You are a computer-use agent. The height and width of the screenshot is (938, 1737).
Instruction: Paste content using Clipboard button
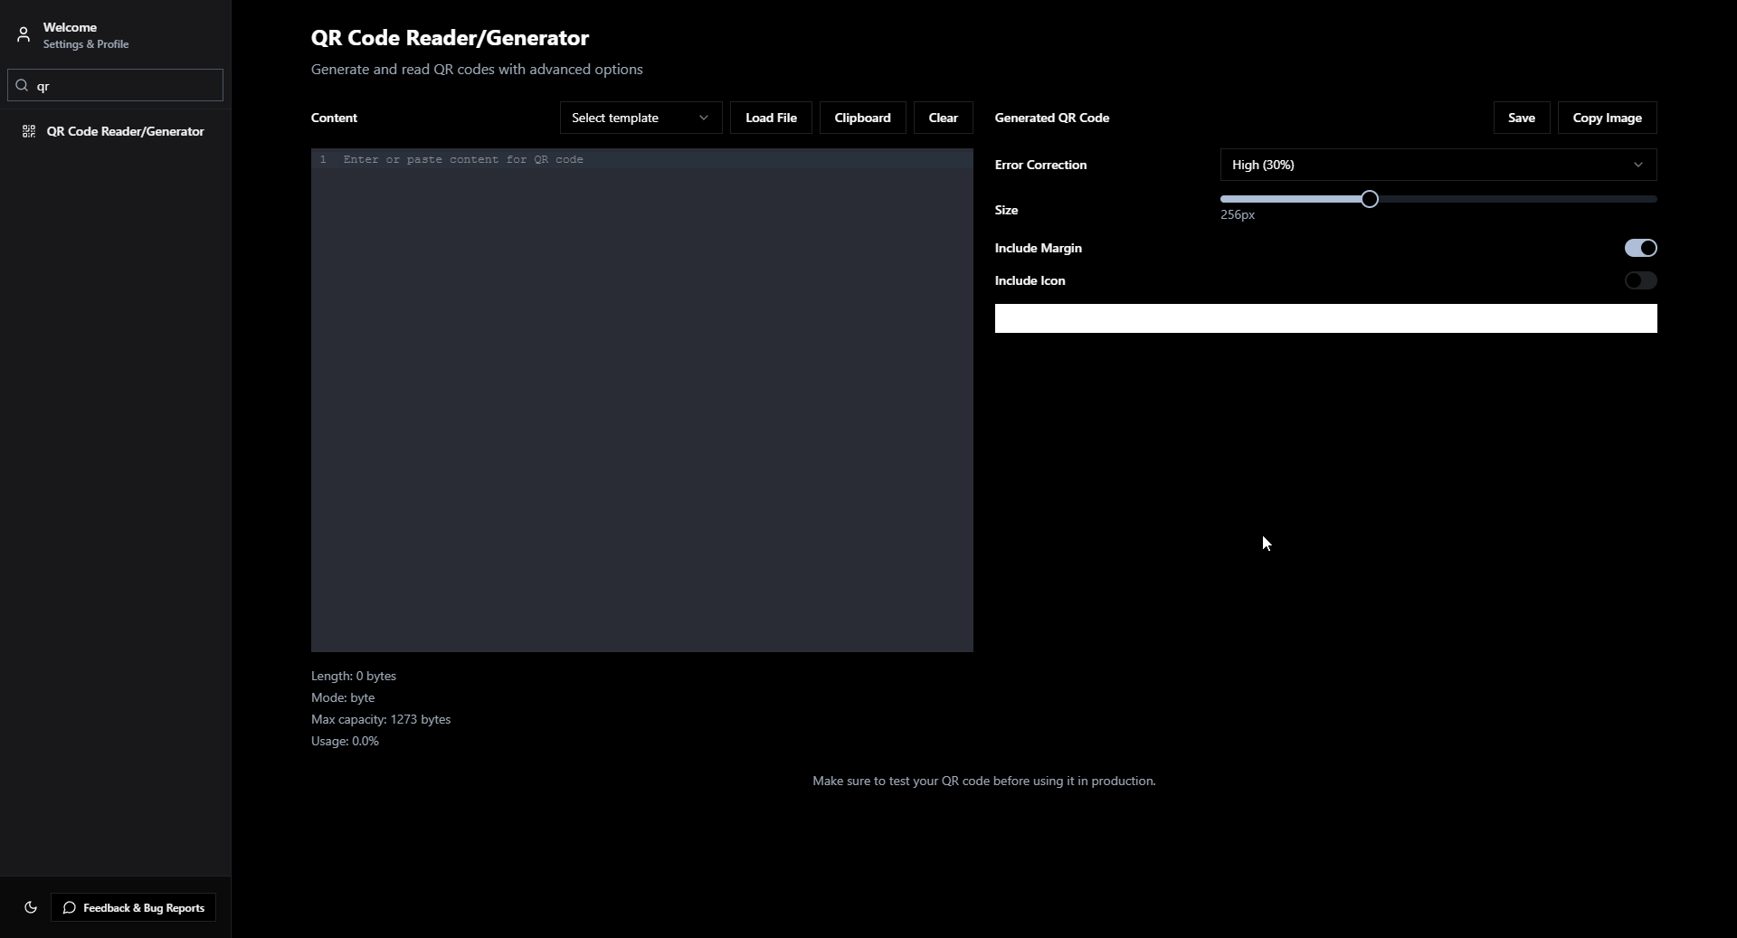(862, 118)
